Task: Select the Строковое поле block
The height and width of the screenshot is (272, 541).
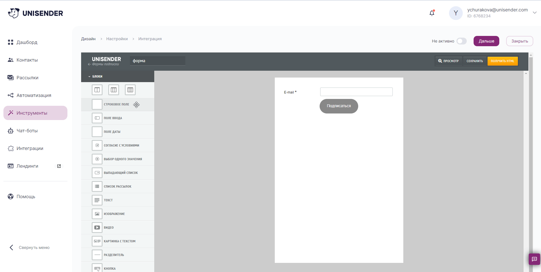Action: point(118,104)
